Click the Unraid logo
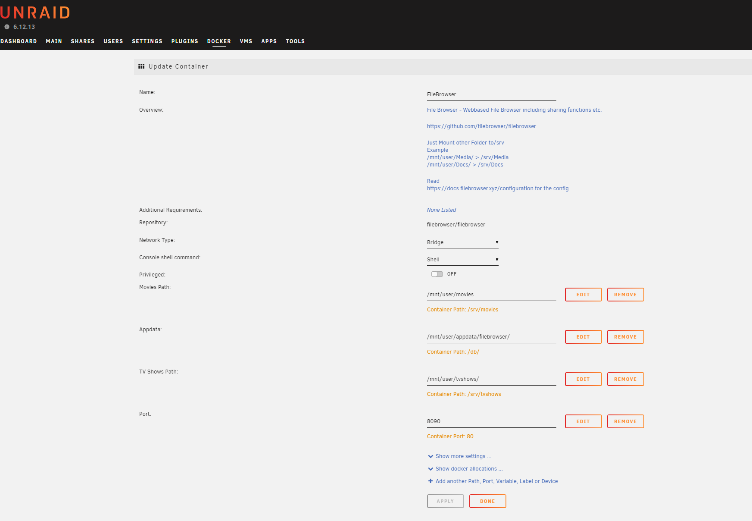The image size is (752, 521). [x=35, y=13]
